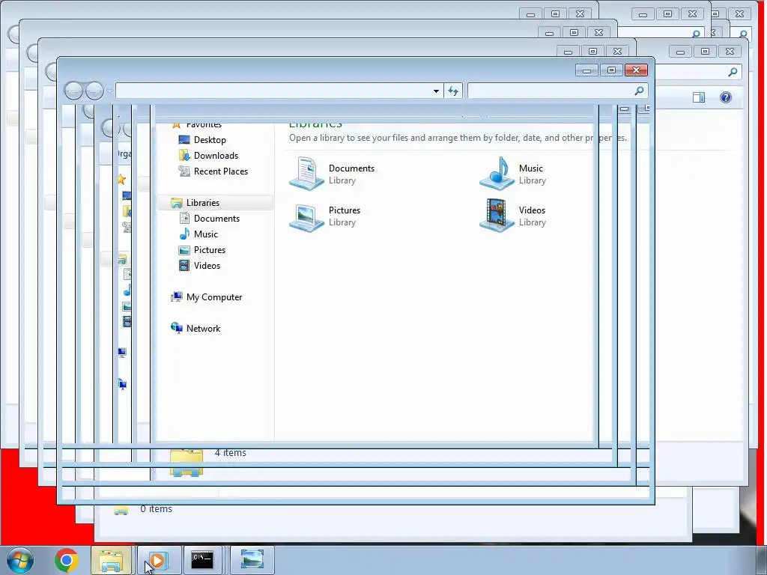Screen dimensions: 767x575
Task: Switch to the Command Prompt taskbar window
Action: [202, 560]
